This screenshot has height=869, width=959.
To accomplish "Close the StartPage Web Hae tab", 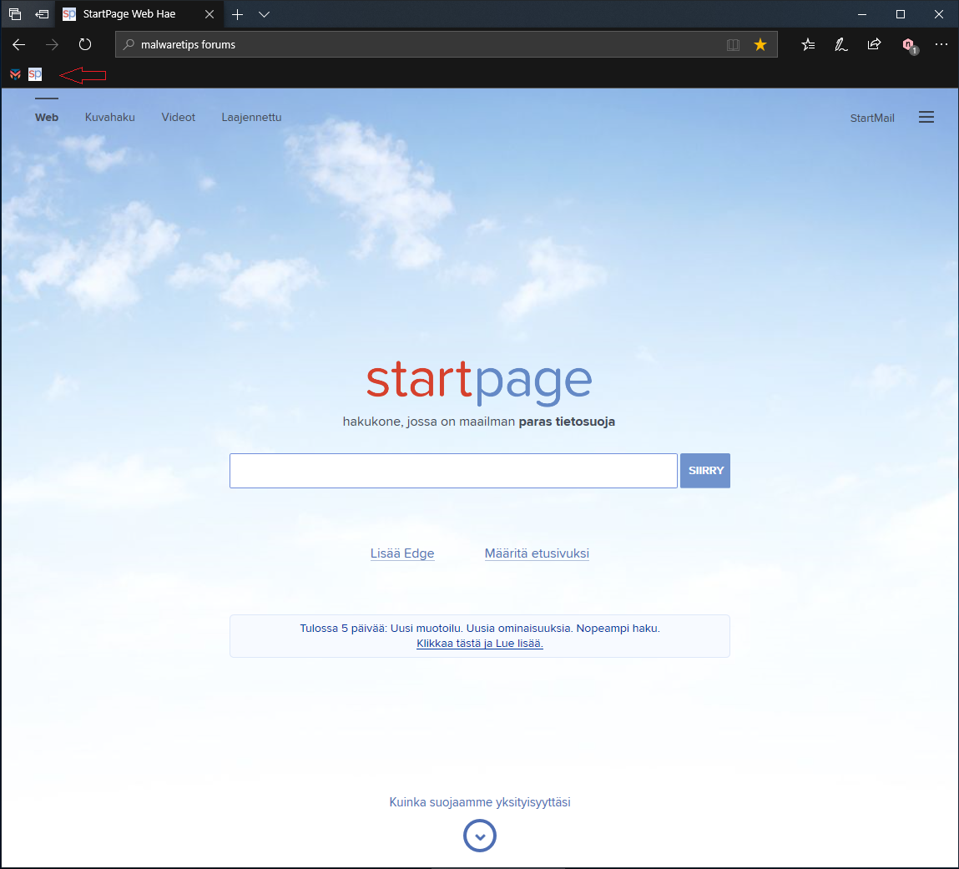I will tap(209, 13).
